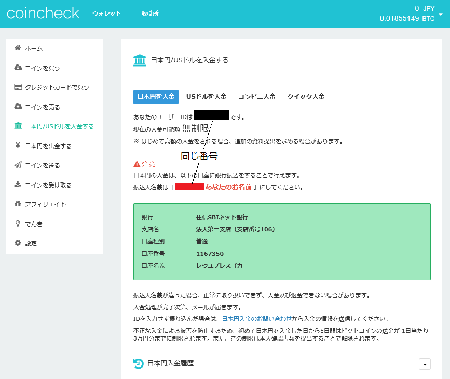This screenshot has width=450, height=379.
Task: Click the cloud icon next to コインを買う
Action: point(18,68)
